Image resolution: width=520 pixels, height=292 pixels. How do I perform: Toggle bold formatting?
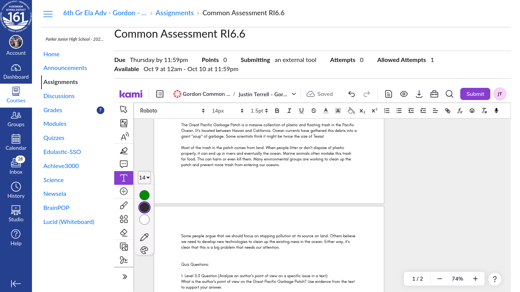click(277, 111)
